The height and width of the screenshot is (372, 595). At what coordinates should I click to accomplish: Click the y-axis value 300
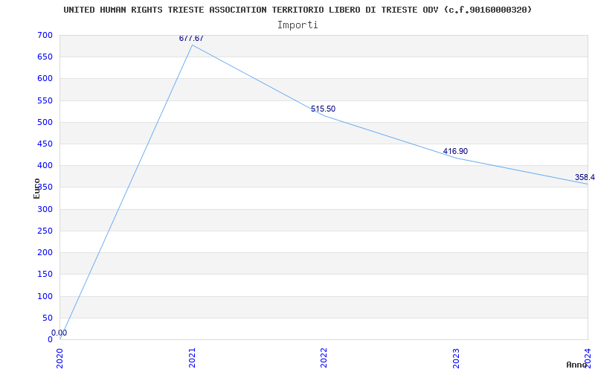tap(45, 209)
